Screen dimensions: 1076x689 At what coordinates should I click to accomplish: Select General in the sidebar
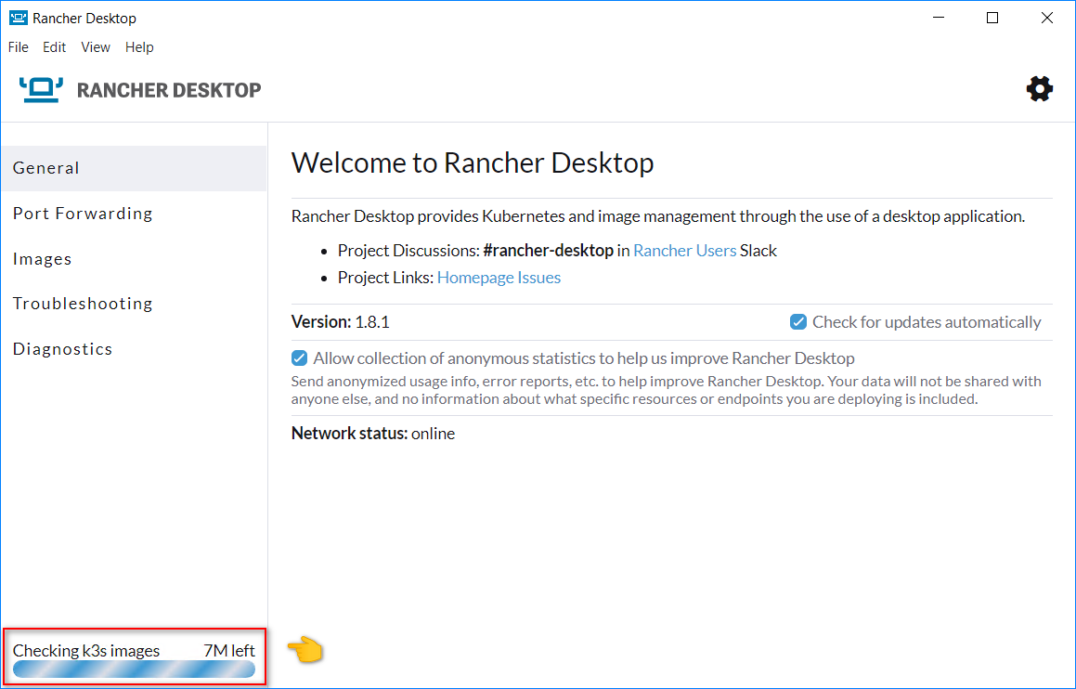click(x=134, y=168)
